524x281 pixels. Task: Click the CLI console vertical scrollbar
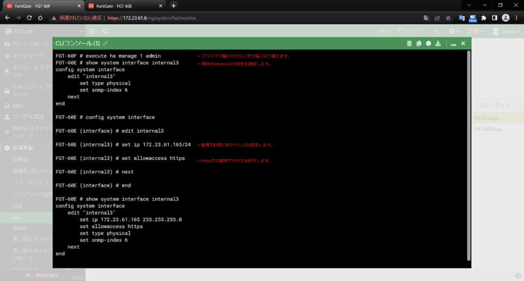coord(469,156)
